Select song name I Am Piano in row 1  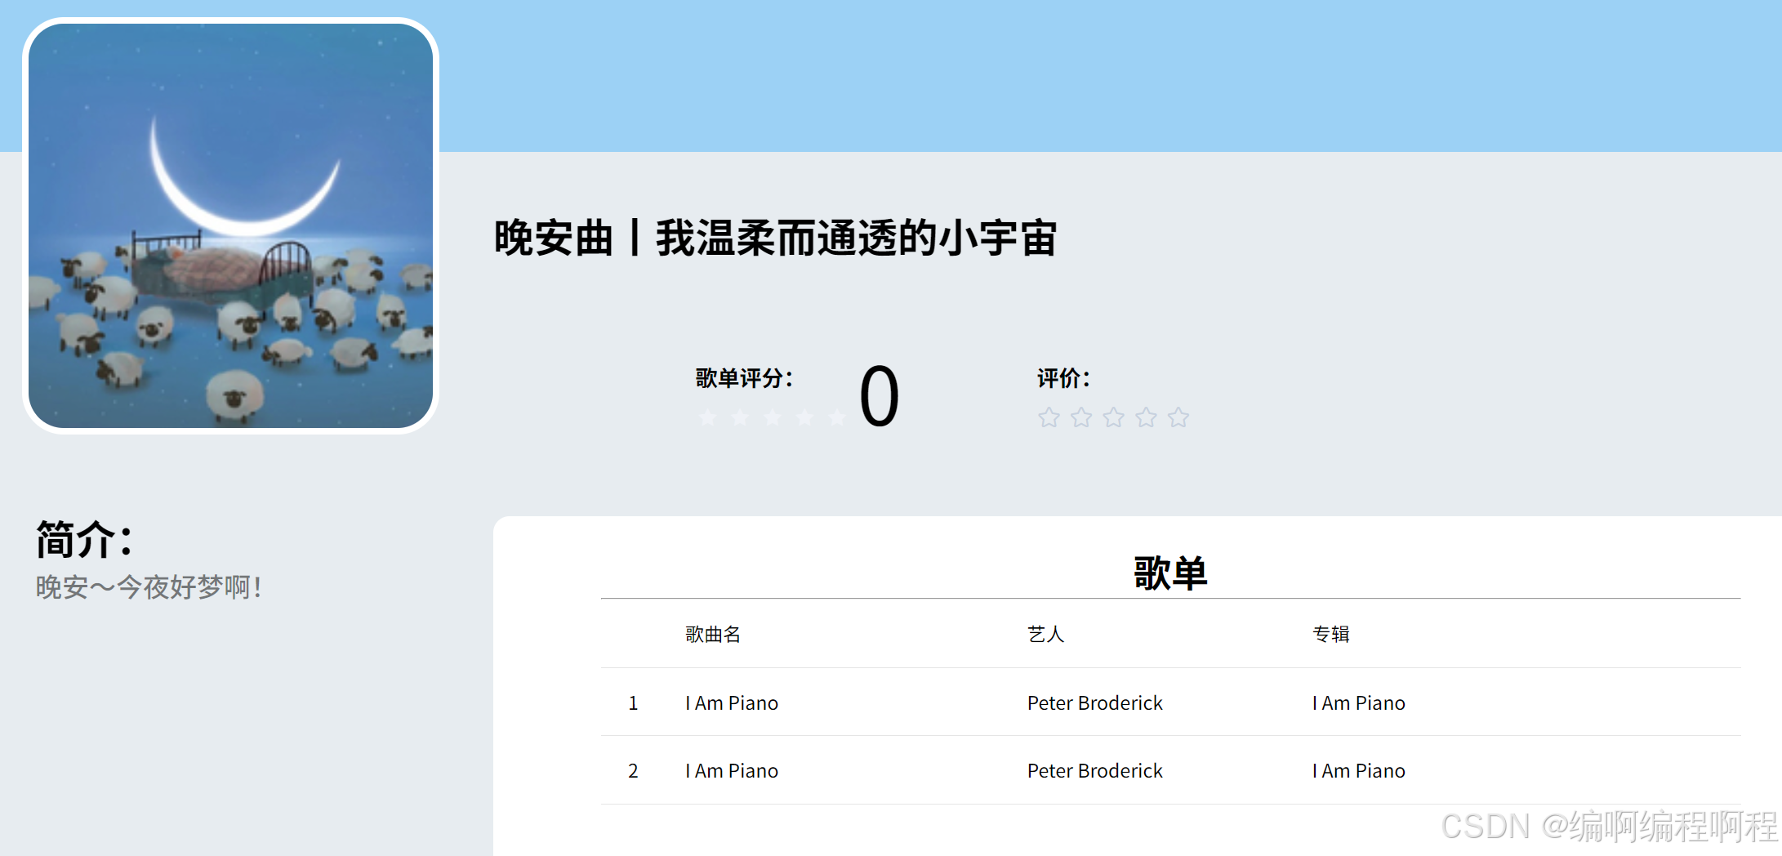pos(732,703)
